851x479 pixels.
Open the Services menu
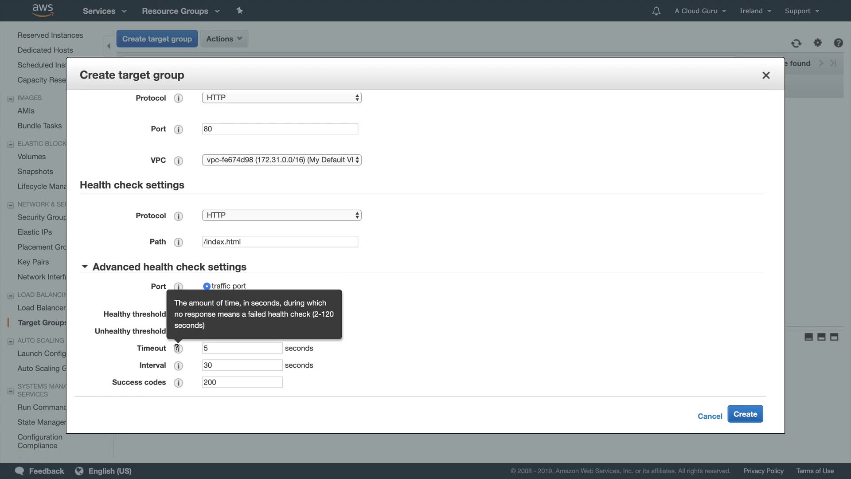(104, 11)
